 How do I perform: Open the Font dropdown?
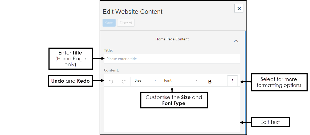(181, 80)
